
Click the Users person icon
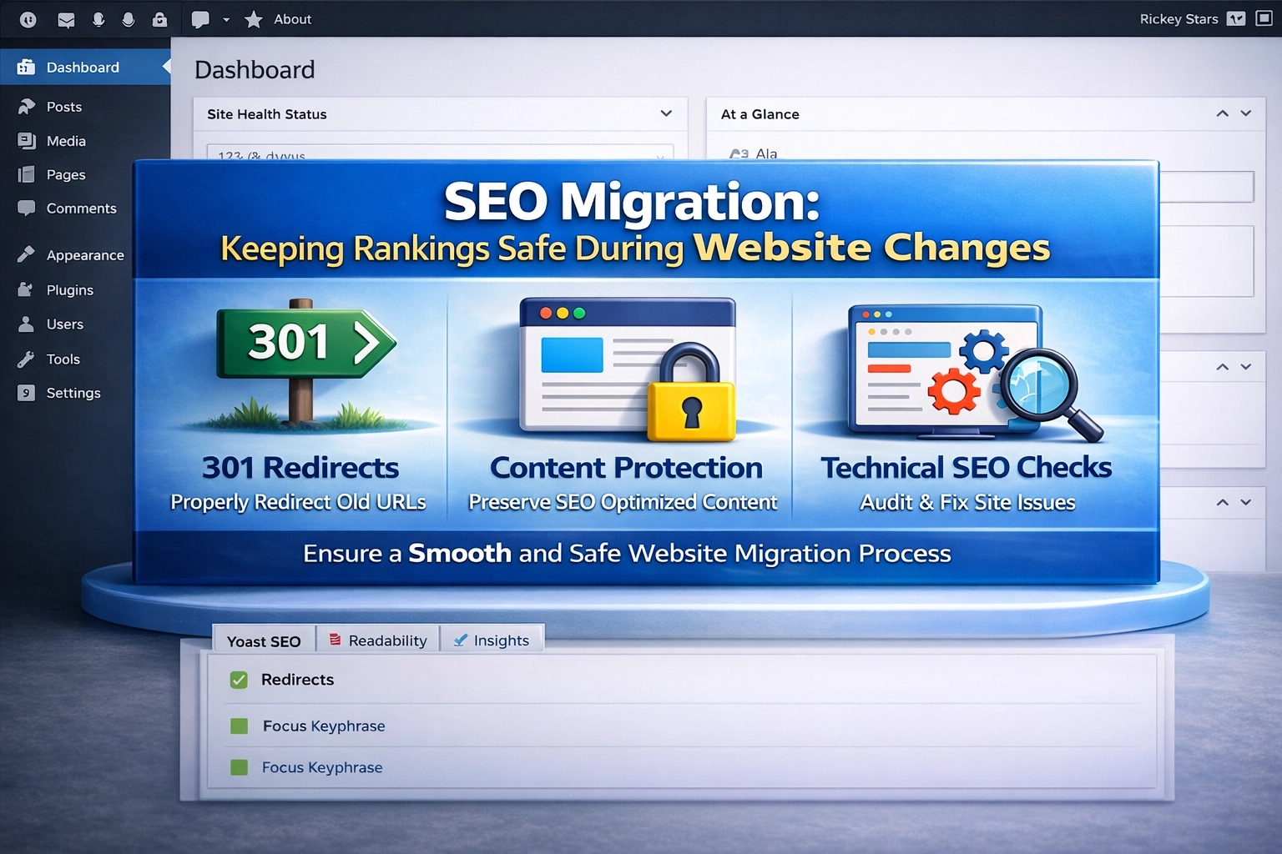pos(27,324)
